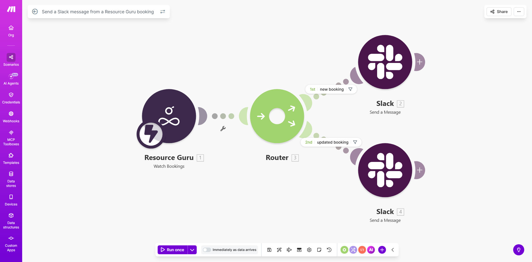Open AI Agents section
This screenshot has height=262, width=532.
coord(11,79)
